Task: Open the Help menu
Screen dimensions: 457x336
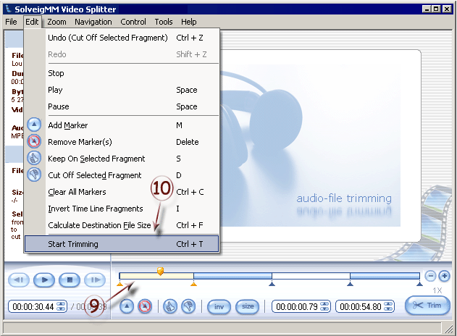Action: 189,22
